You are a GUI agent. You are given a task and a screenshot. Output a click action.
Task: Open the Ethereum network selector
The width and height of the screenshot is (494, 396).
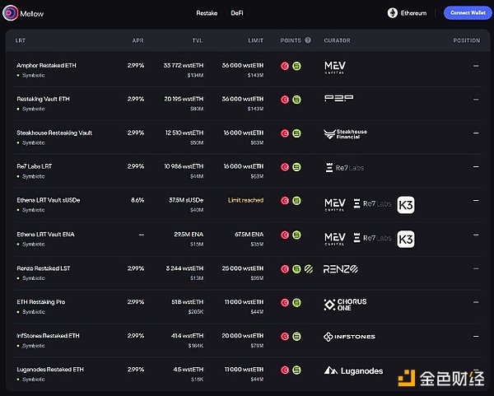coord(407,13)
